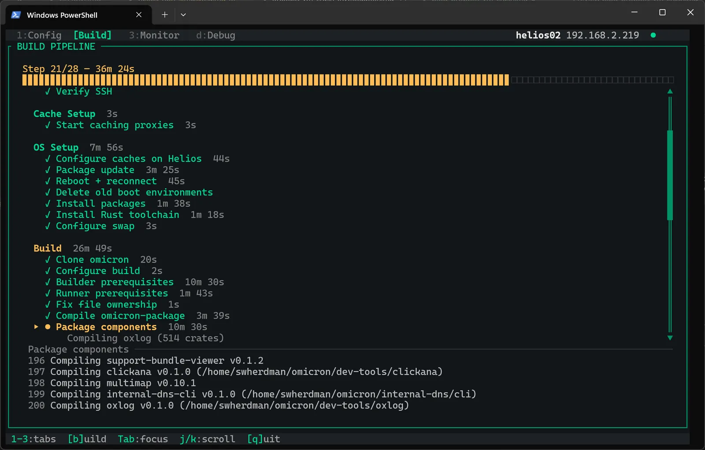The image size is (705, 450).
Task: Open the new tab profile dropdown
Action: pyautogui.click(x=183, y=15)
